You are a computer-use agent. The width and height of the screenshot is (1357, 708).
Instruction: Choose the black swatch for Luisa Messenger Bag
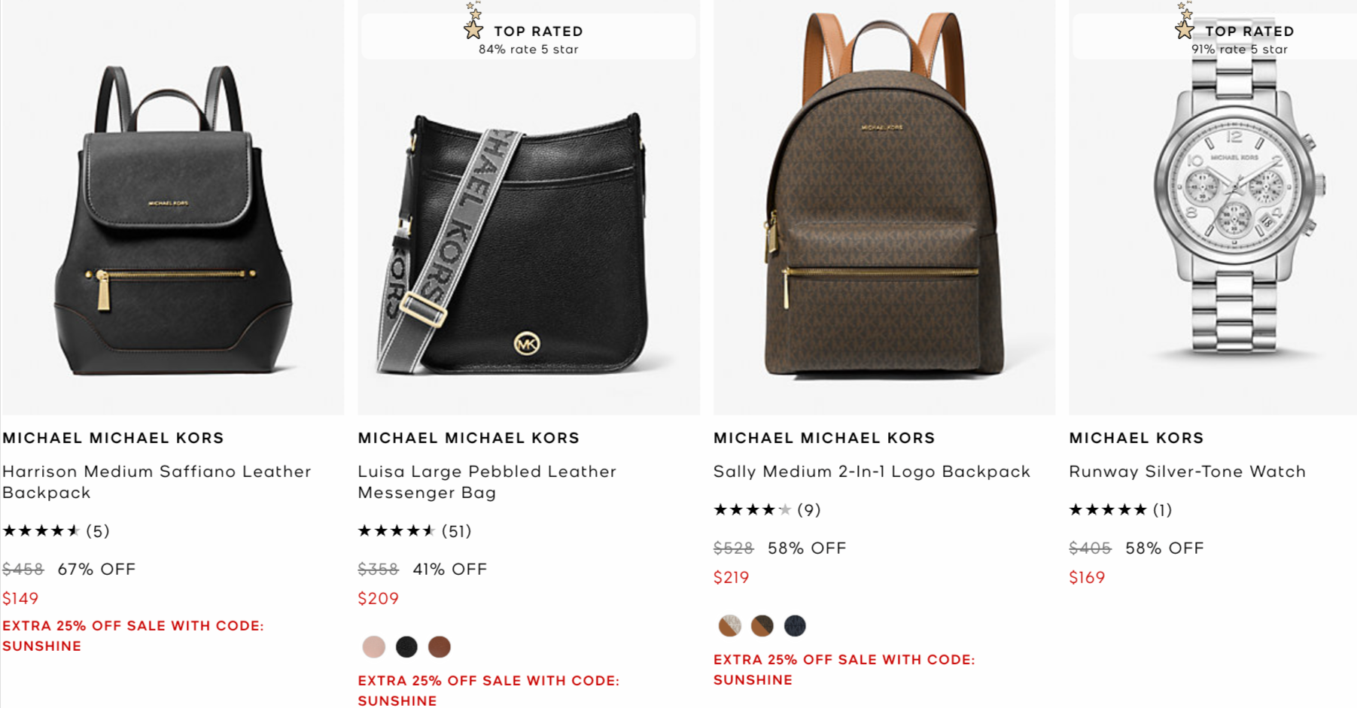(x=406, y=647)
